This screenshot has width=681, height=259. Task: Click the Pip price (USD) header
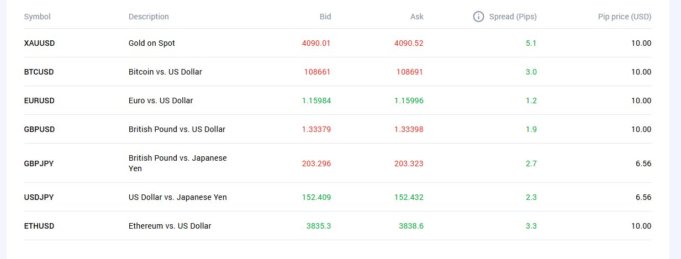coord(624,17)
